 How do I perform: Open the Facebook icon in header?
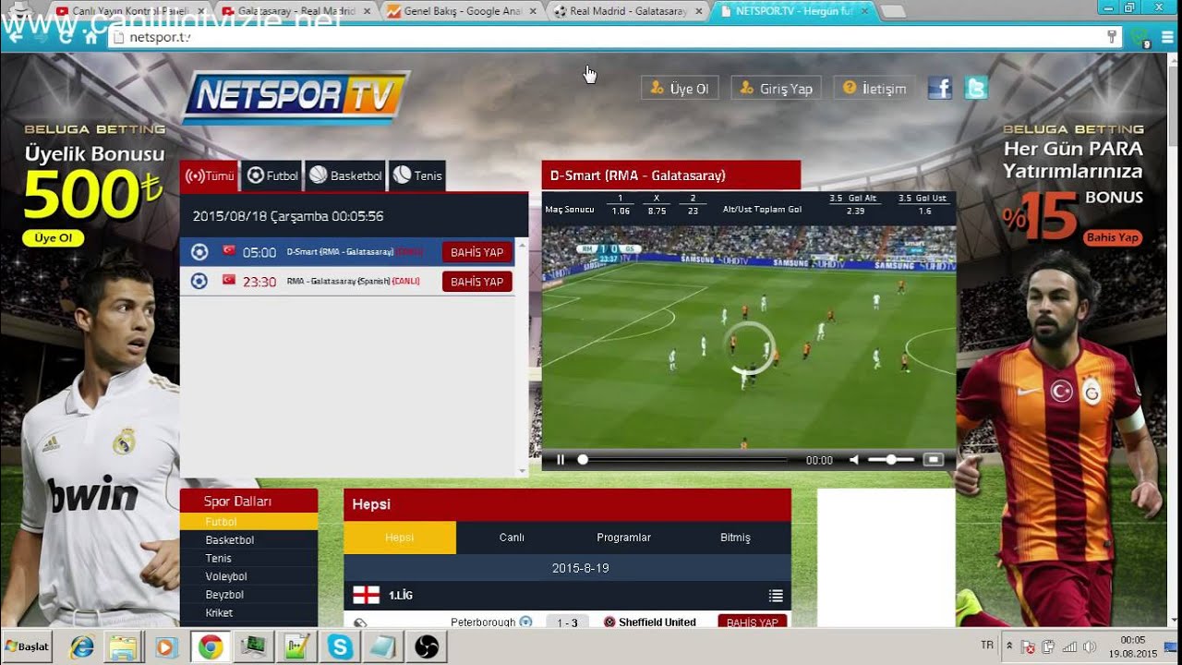coord(939,88)
